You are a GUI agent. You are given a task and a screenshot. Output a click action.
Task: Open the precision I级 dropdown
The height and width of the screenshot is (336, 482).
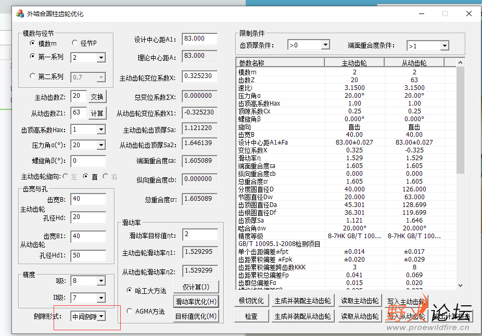pos(101,281)
